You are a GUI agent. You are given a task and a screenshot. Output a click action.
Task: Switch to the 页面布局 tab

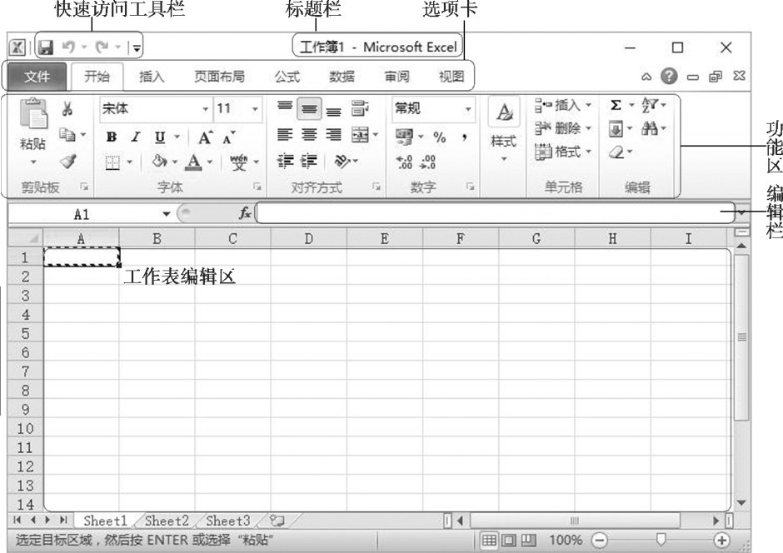pyautogui.click(x=219, y=77)
